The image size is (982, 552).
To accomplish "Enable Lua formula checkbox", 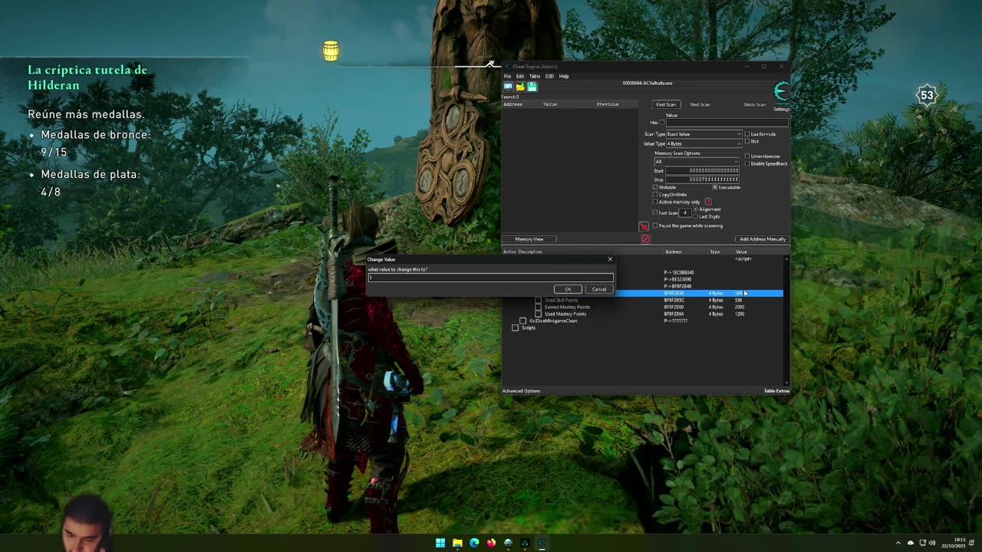I will click(747, 134).
